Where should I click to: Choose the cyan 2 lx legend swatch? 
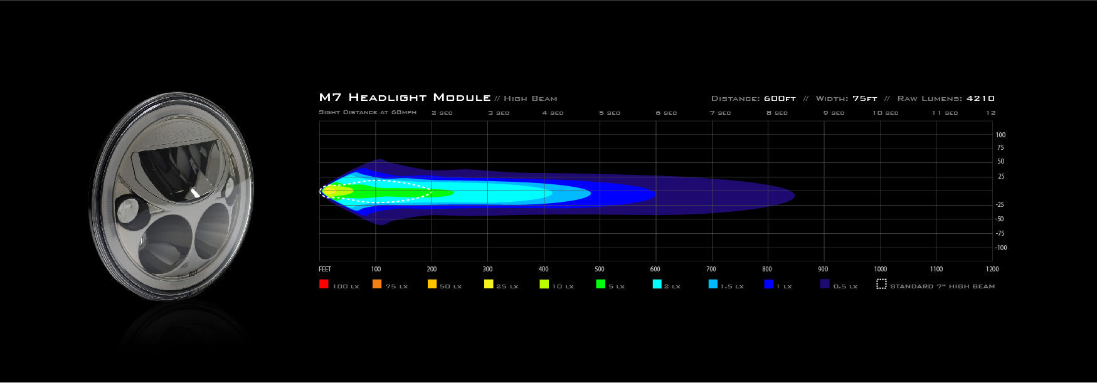[657, 284]
